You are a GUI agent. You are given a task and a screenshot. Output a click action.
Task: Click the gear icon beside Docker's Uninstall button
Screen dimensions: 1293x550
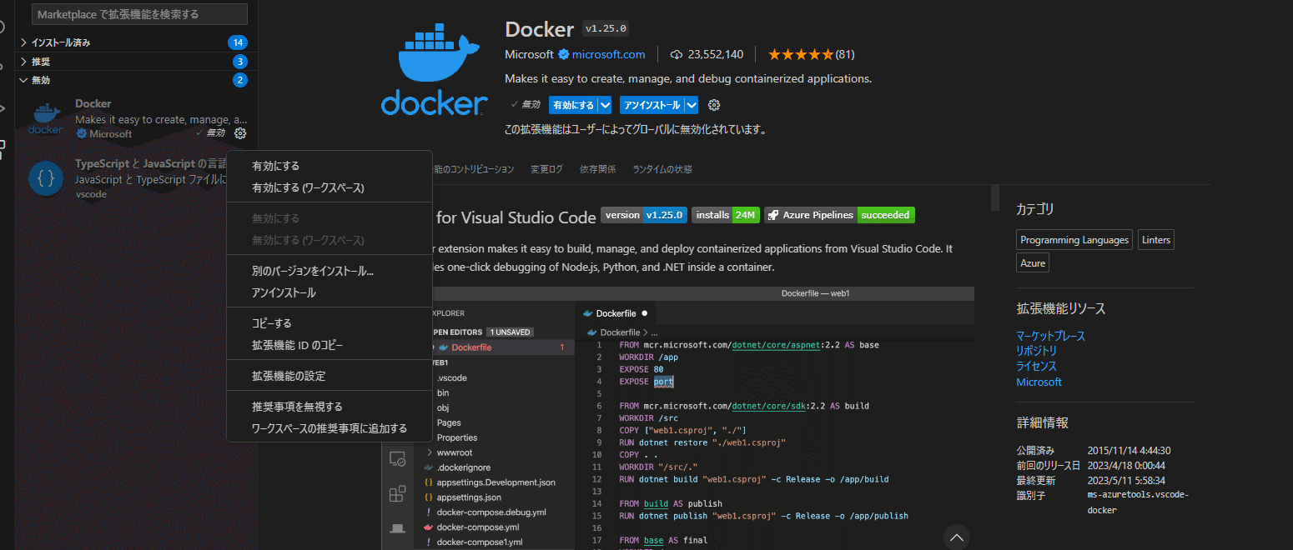714,105
